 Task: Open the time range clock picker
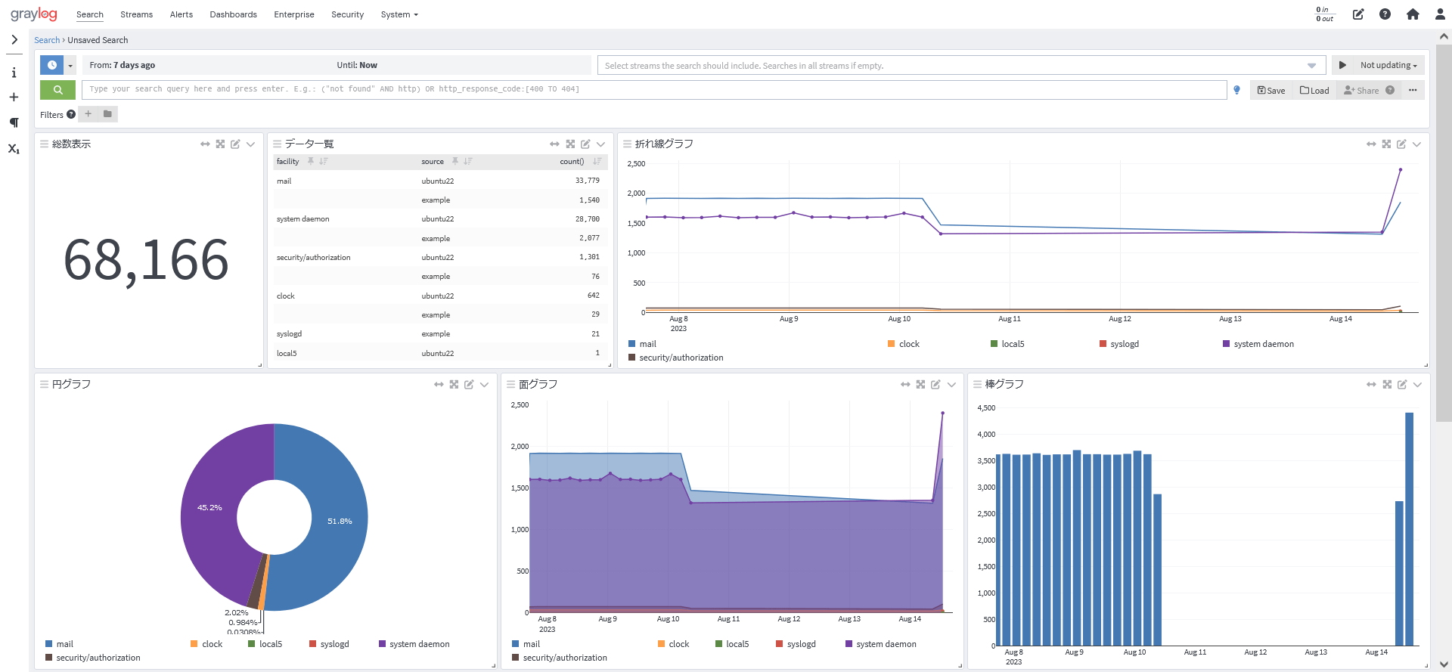[51, 66]
